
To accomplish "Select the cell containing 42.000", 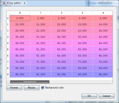I will click(62, 43).
